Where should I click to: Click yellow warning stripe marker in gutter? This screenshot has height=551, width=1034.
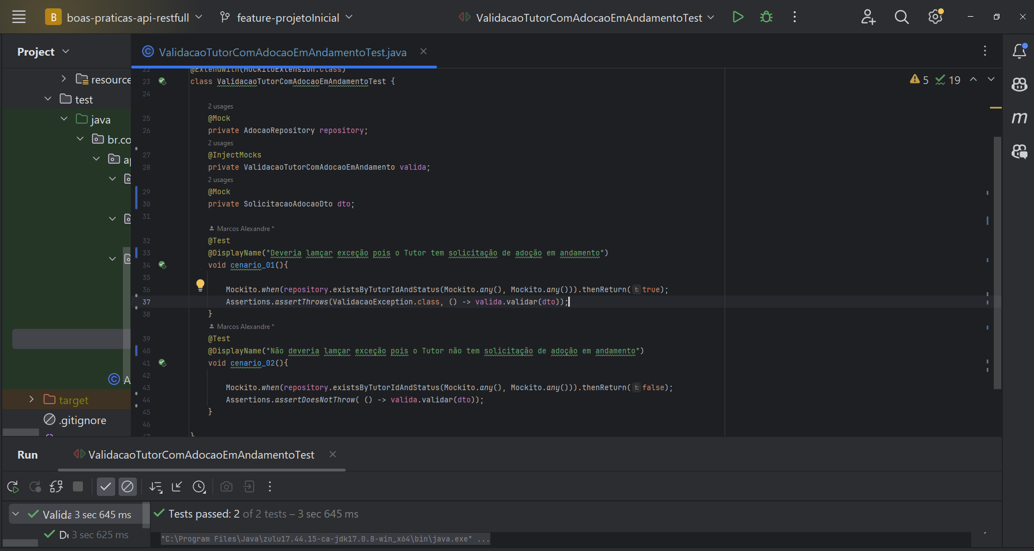(x=996, y=107)
